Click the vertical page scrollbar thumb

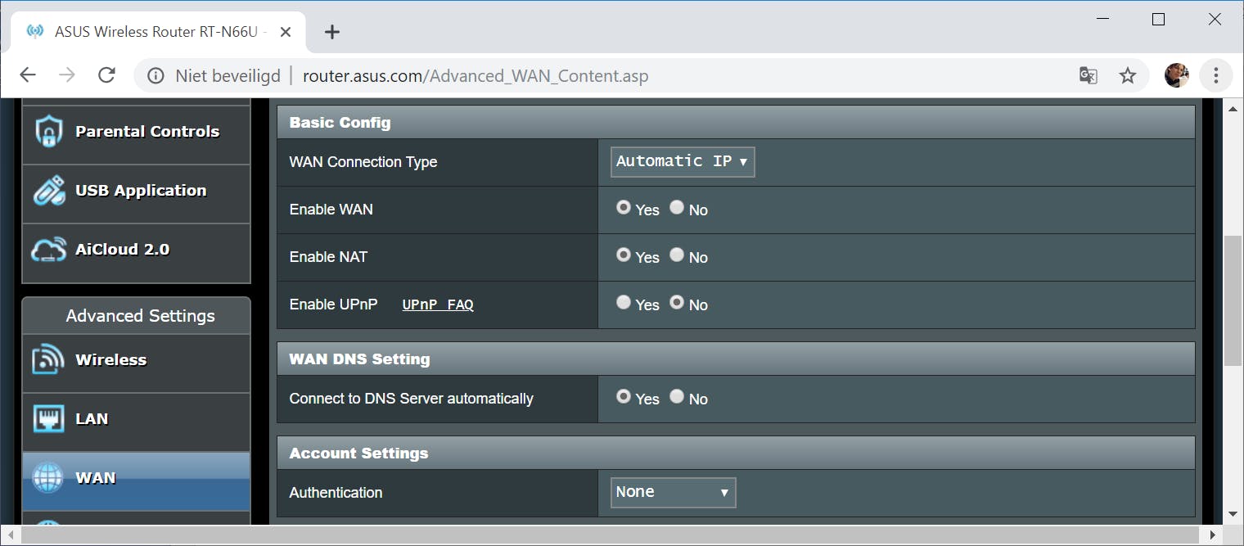tap(1233, 301)
